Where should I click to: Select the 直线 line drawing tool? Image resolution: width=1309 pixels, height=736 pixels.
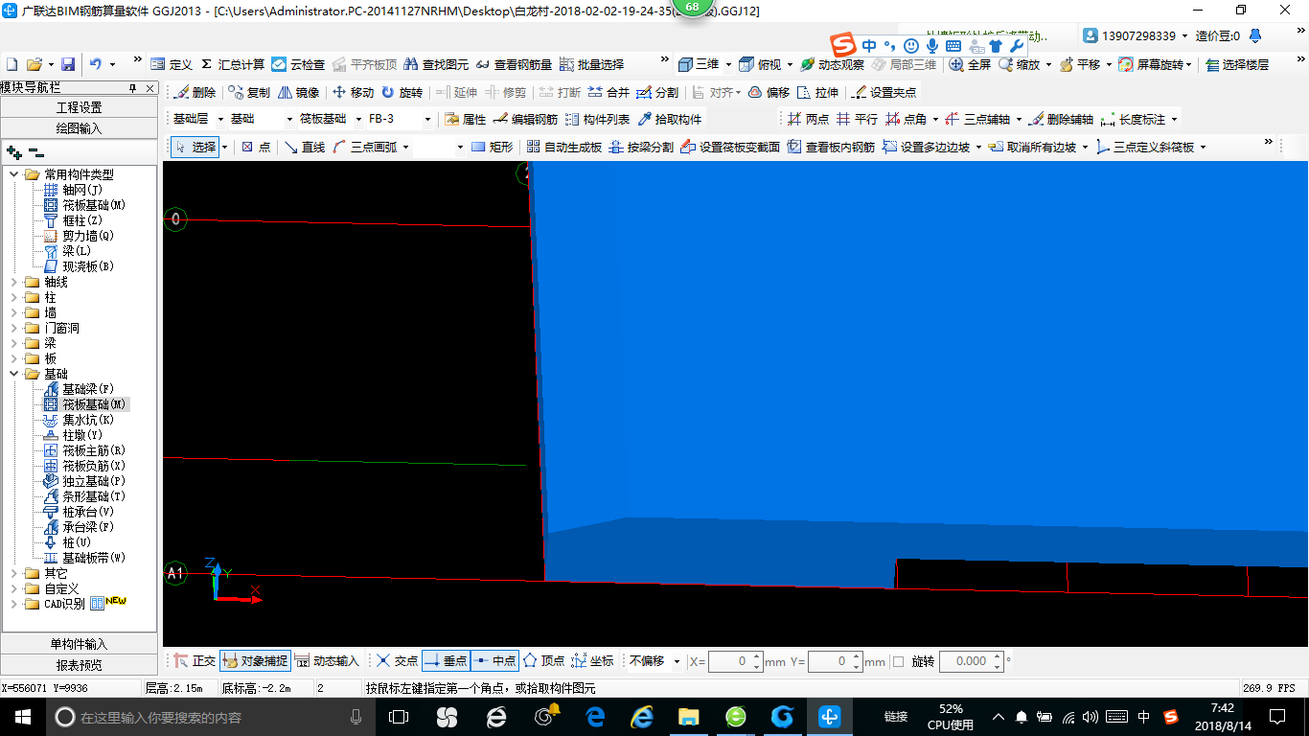click(x=305, y=148)
